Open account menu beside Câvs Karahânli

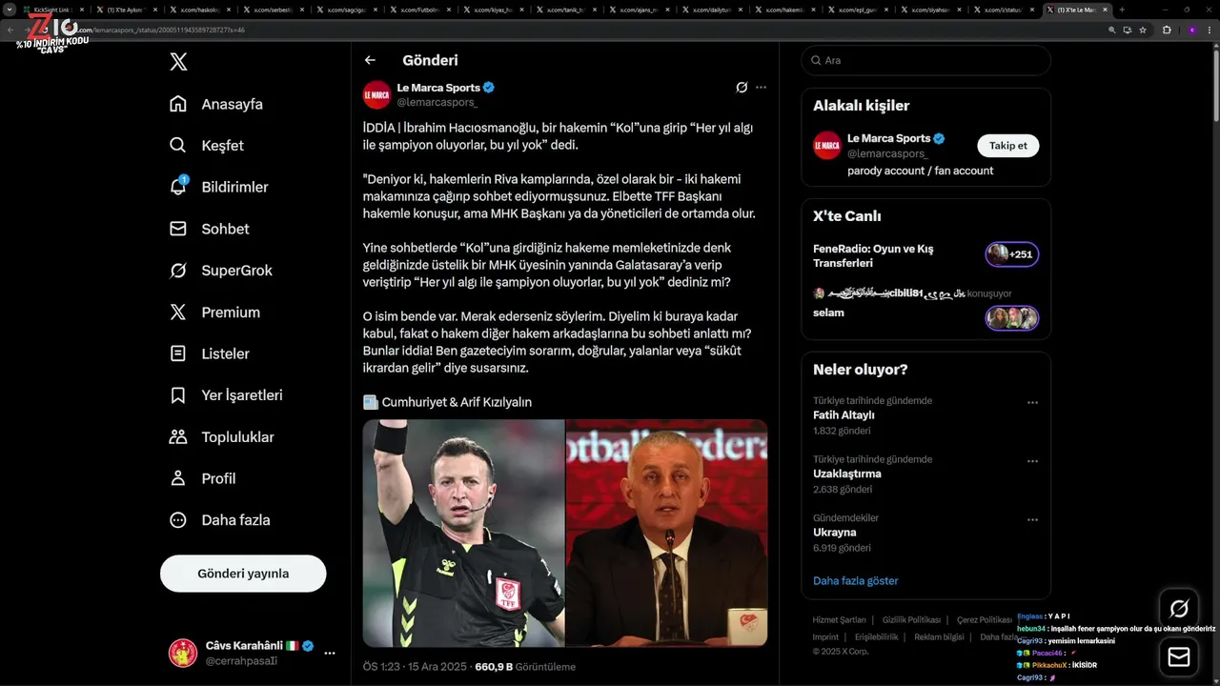click(330, 653)
